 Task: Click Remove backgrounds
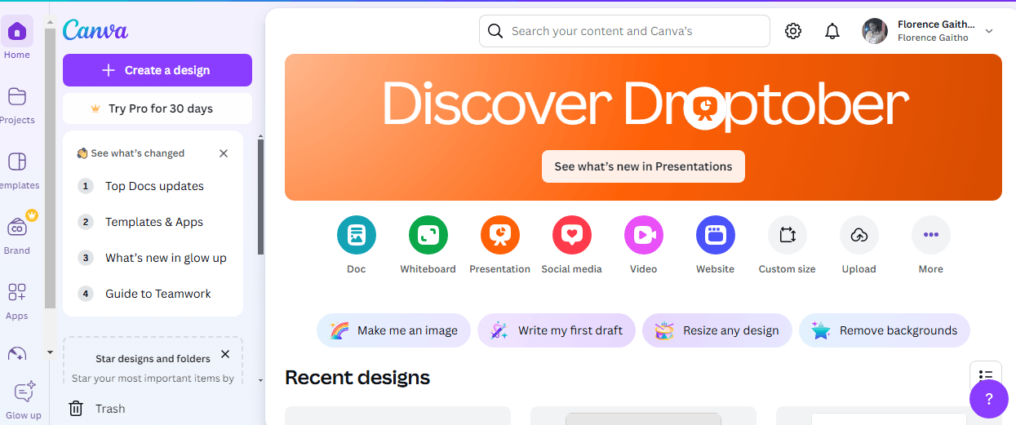885,330
